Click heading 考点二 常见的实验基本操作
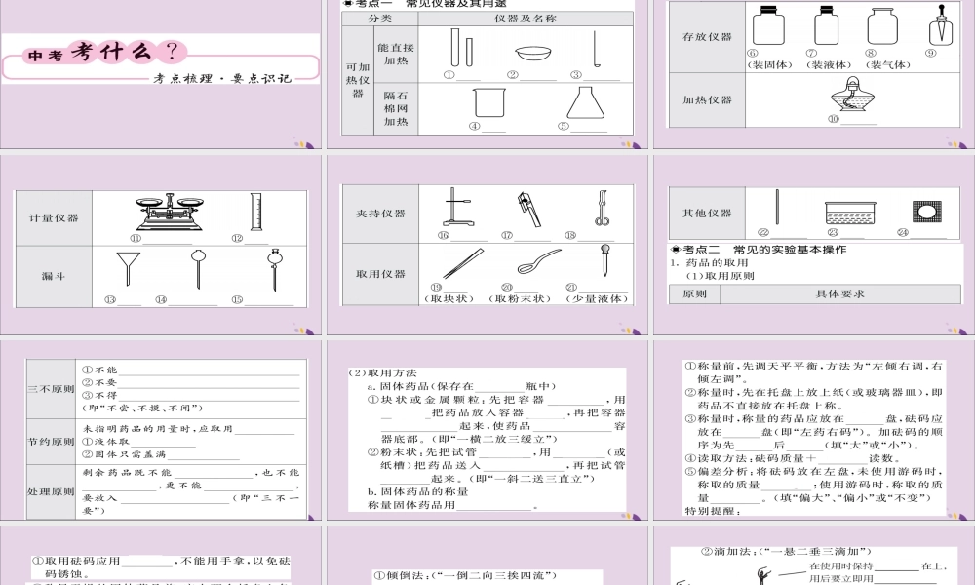975x585 pixels. coord(759,250)
